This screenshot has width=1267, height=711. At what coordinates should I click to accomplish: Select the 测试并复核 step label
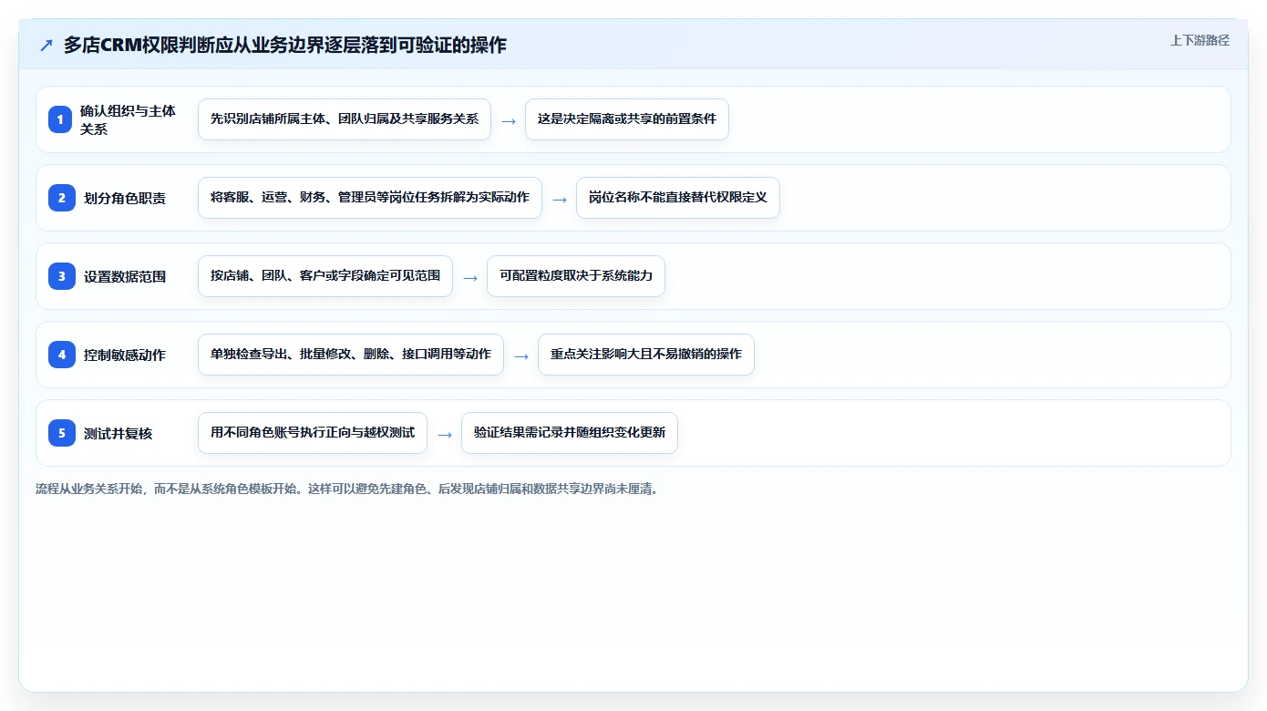[x=118, y=433]
